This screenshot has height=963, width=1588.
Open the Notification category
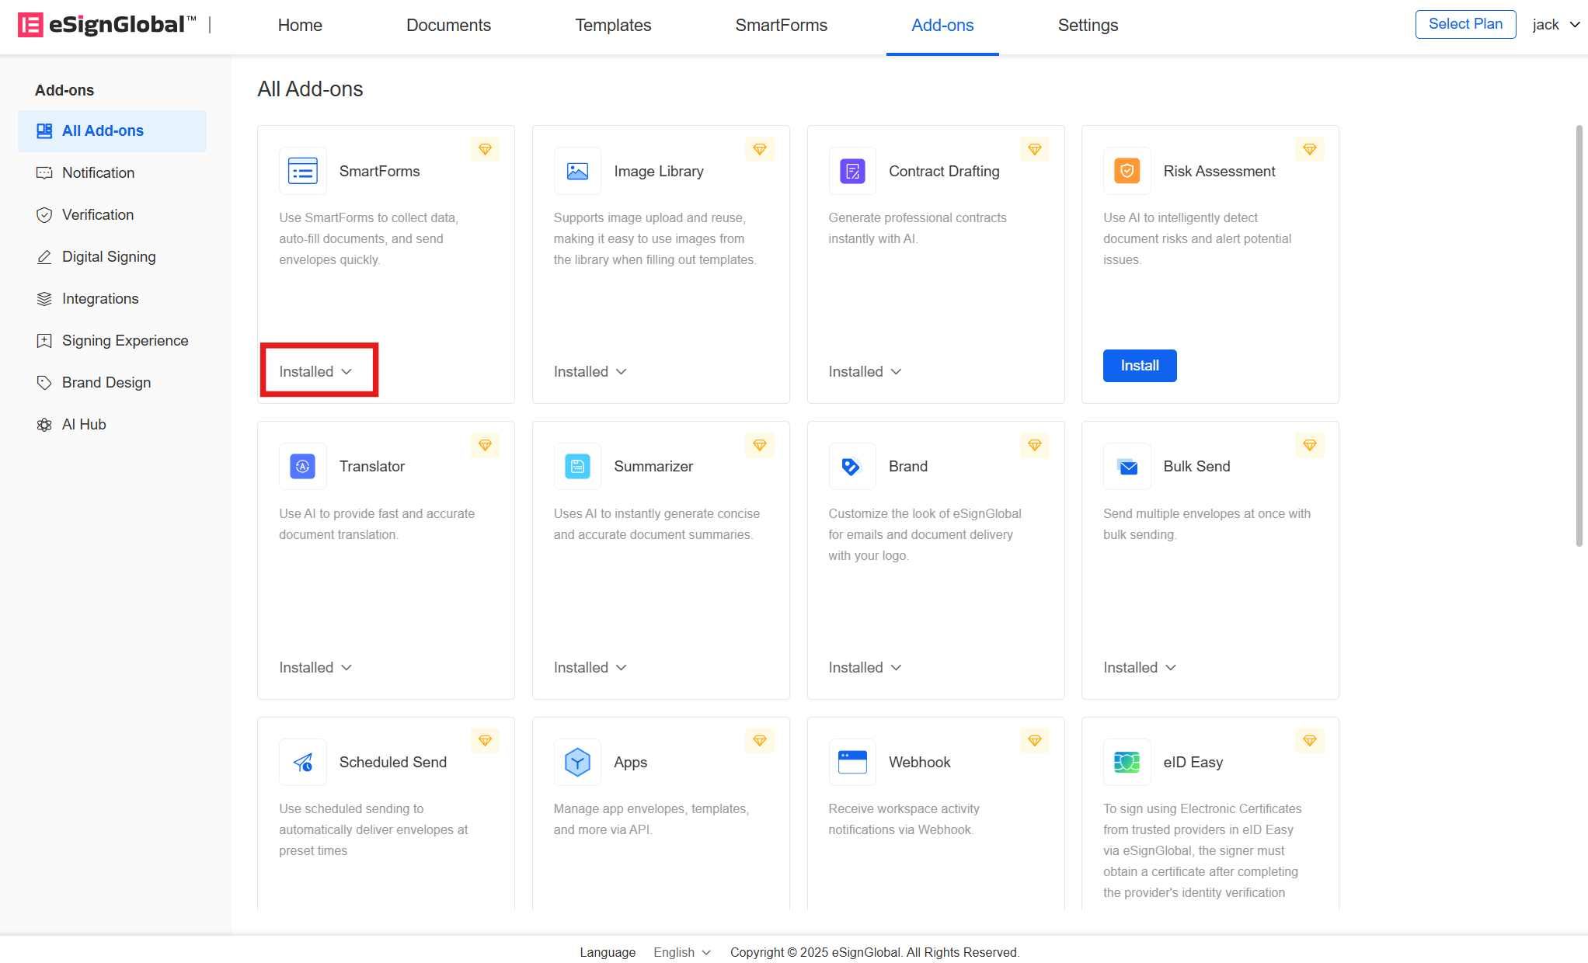click(x=112, y=172)
